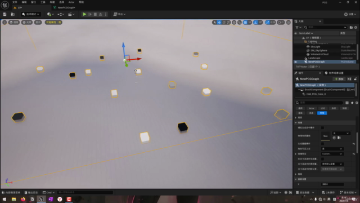
Task: Click the Details search field
Action: [319, 103]
